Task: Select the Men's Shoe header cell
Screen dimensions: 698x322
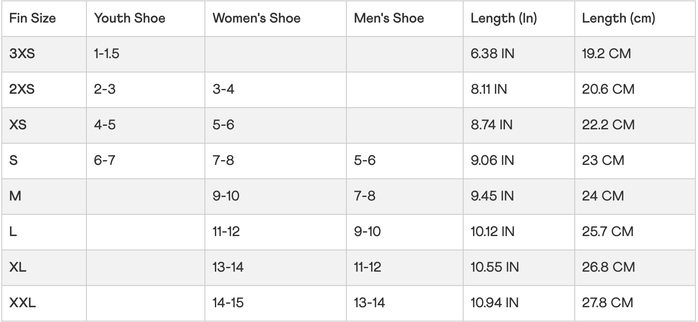Action: click(x=389, y=18)
